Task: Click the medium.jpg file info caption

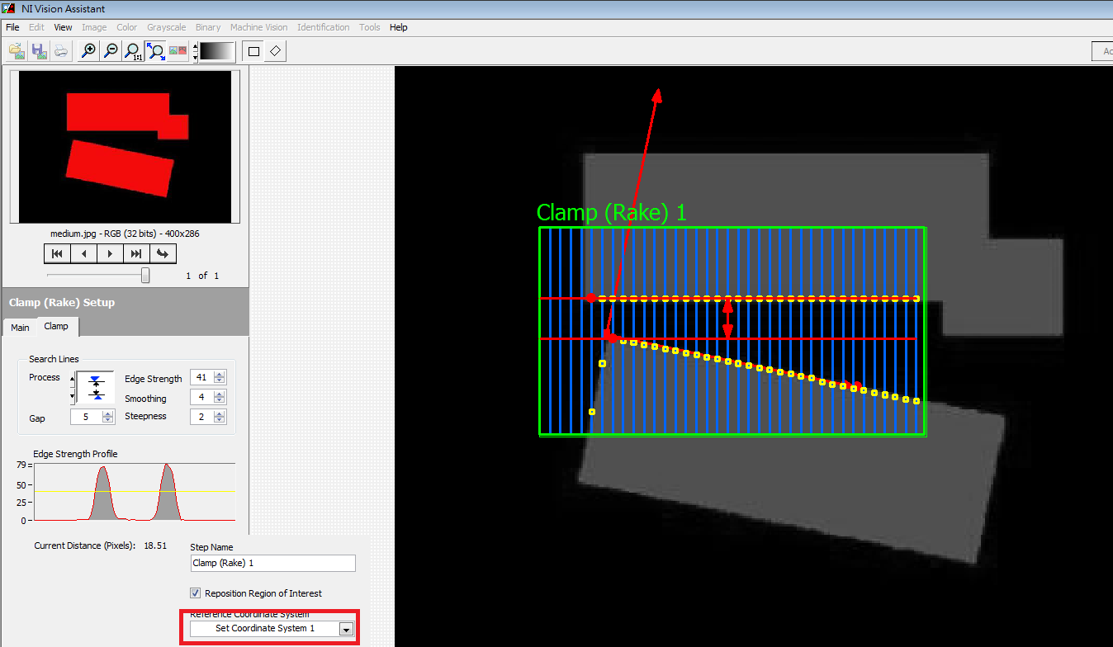Action: [125, 234]
